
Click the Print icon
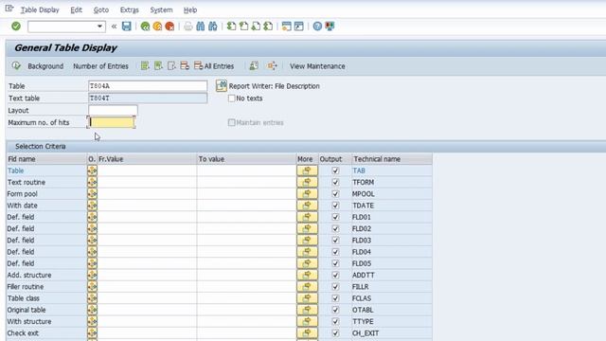(188, 27)
